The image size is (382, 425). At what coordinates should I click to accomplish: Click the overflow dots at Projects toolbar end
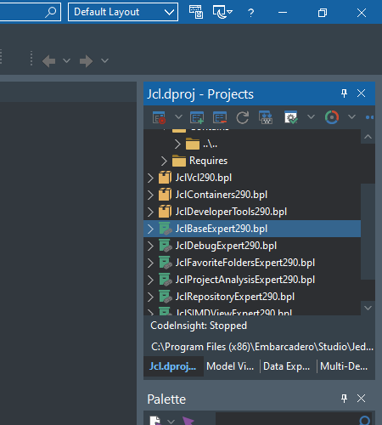369,117
